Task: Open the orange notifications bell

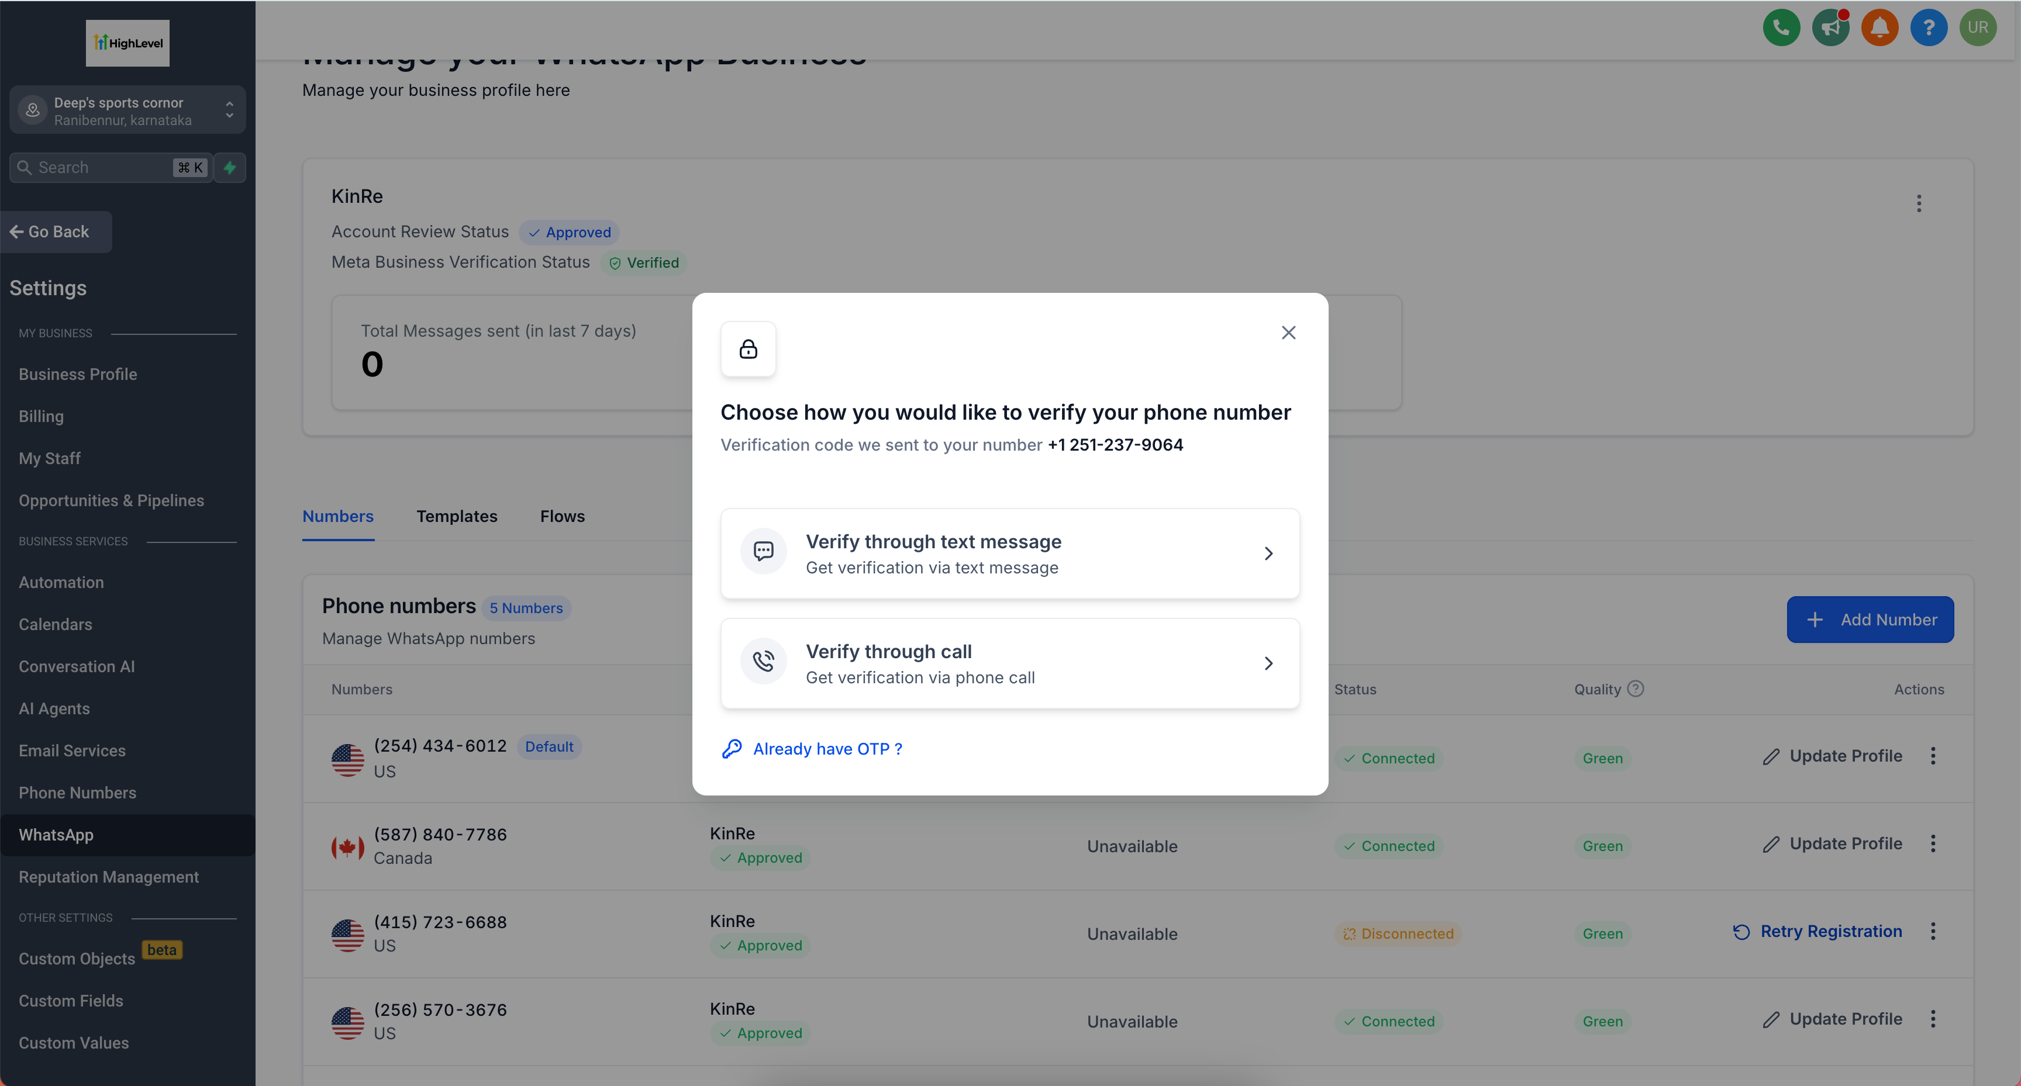Action: click(x=1880, y=28)
